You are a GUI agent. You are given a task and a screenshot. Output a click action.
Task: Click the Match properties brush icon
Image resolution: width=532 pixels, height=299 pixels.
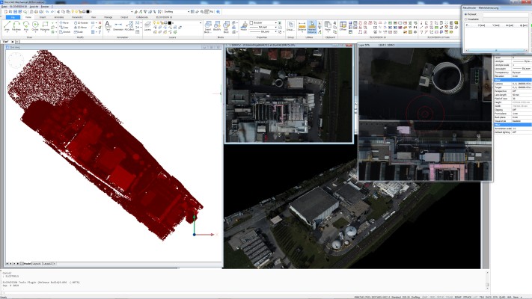pos(244,25)
